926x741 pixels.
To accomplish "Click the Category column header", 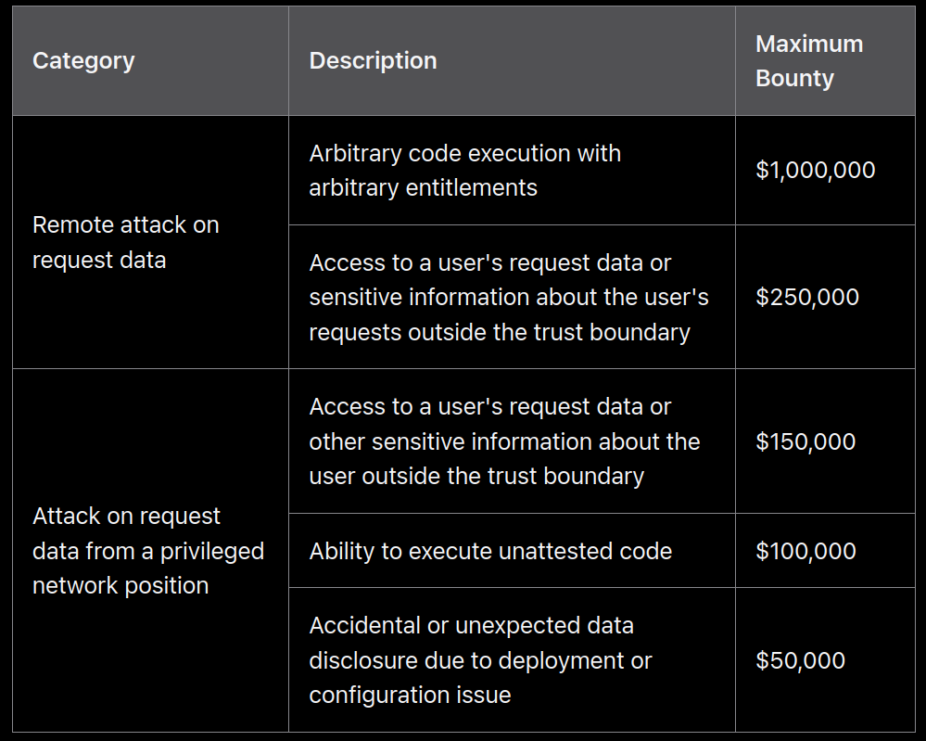I will pos(83,61).
